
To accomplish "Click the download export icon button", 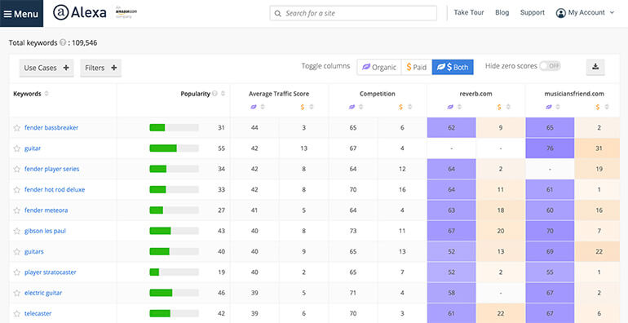I will (595, 68).
